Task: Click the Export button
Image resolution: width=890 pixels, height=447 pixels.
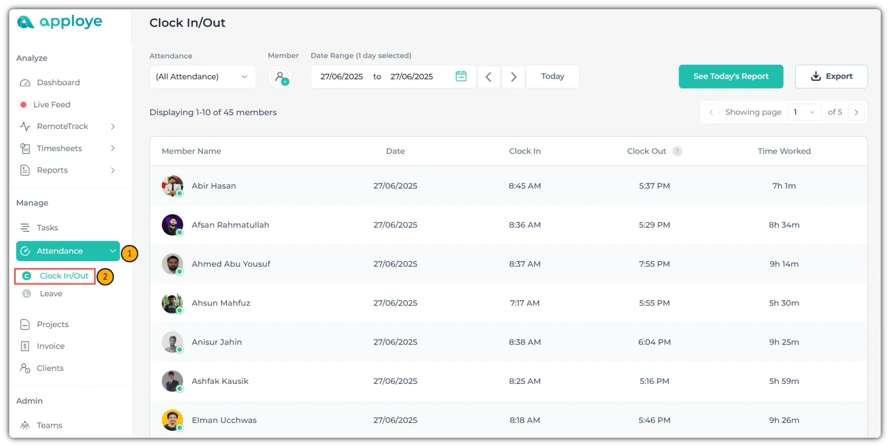Action: (x=831, y=77)
